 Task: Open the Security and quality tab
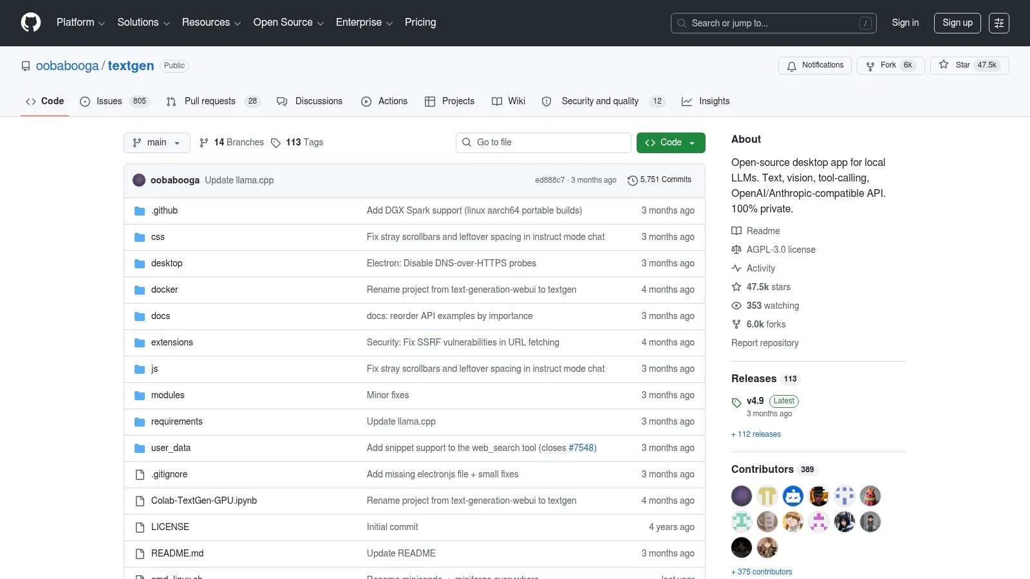point(603,102)
